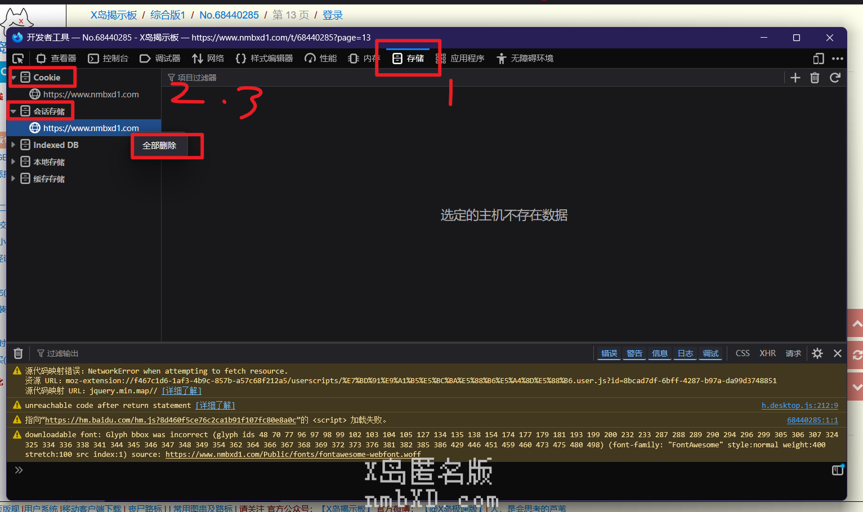Screen dimensions: 863x512
Task: Enable the CSS log filter
Action: pos(743,353)
